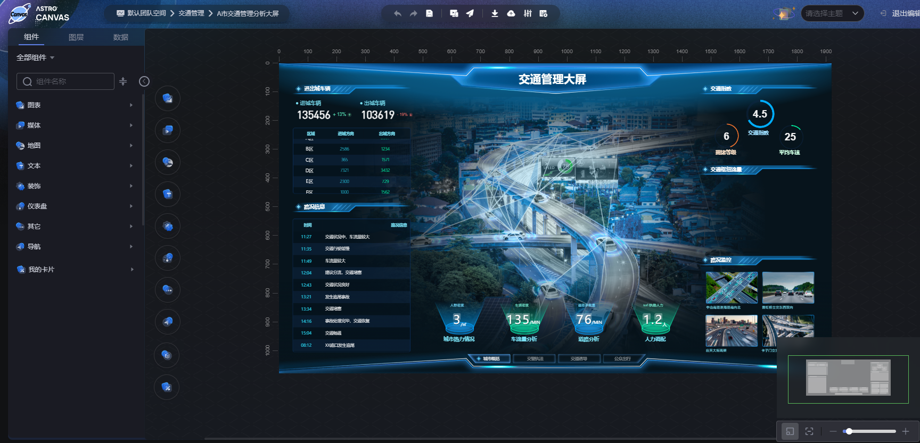Click the round 仪表盘 gauge shortcut icon
The width and height of the screenshot is (920, 443).
168,258
